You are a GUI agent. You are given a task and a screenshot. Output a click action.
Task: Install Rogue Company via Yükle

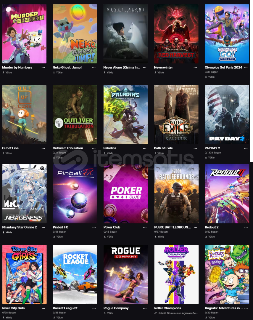point(109,313)
